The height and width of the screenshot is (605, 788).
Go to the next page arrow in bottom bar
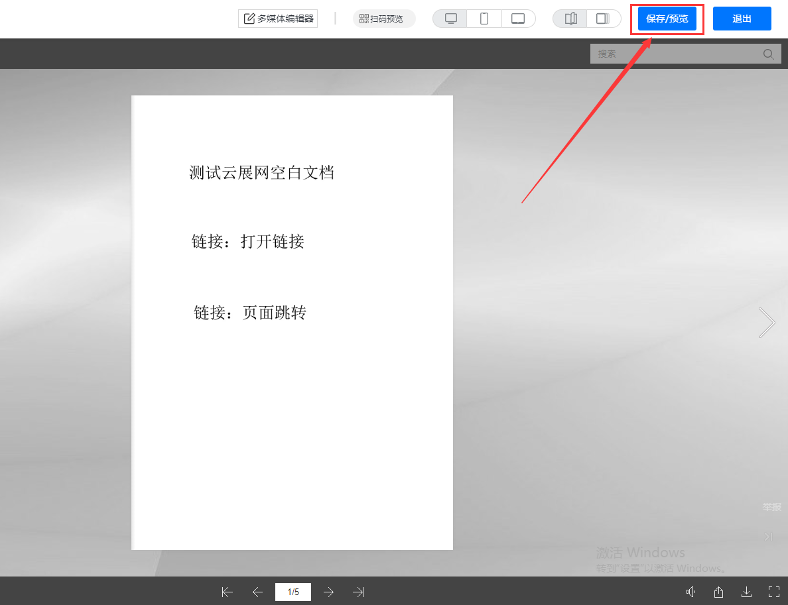pyautogui.click(x=328, y=592)
